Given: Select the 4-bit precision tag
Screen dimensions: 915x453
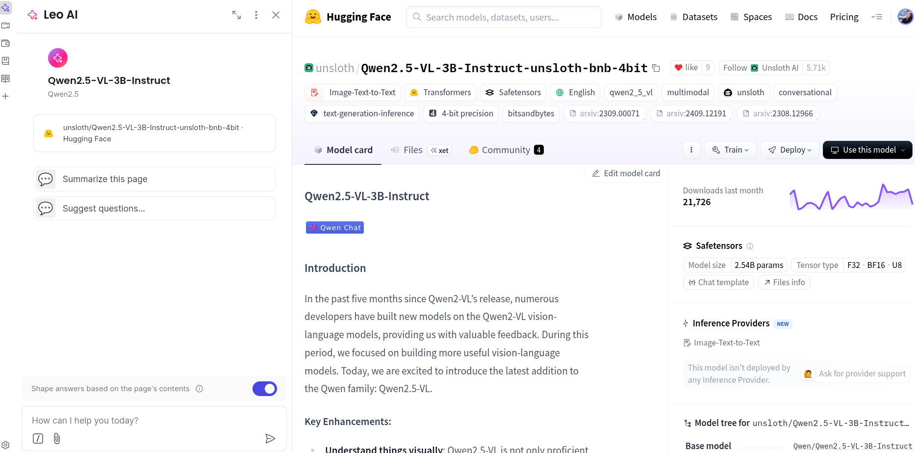Looking at the screenshot, I should coord(461,113).
